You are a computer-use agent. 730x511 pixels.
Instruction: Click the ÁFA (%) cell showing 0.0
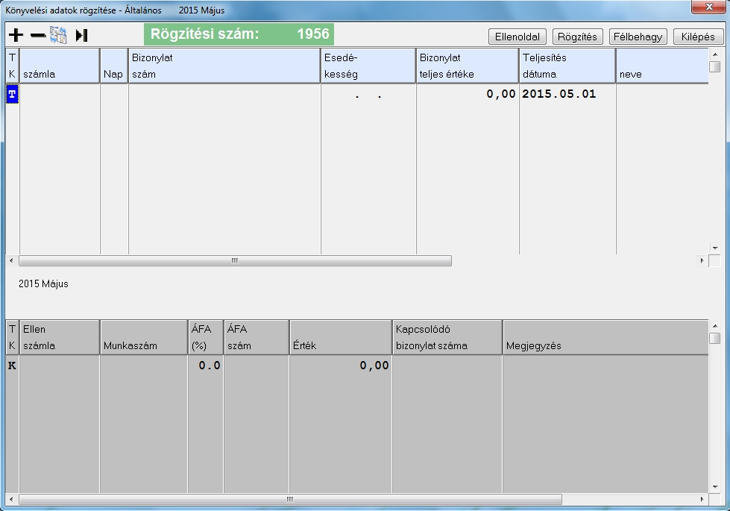click(x=205, y=366)
